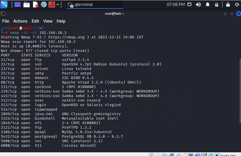
Task: Click the log out icon
Action: point(237,5)
